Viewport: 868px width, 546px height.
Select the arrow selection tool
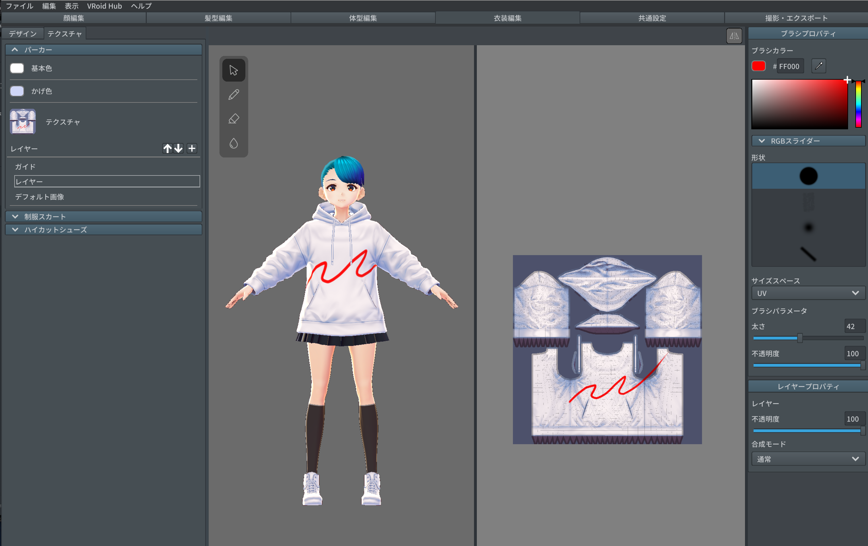click(x=234, y=70)
